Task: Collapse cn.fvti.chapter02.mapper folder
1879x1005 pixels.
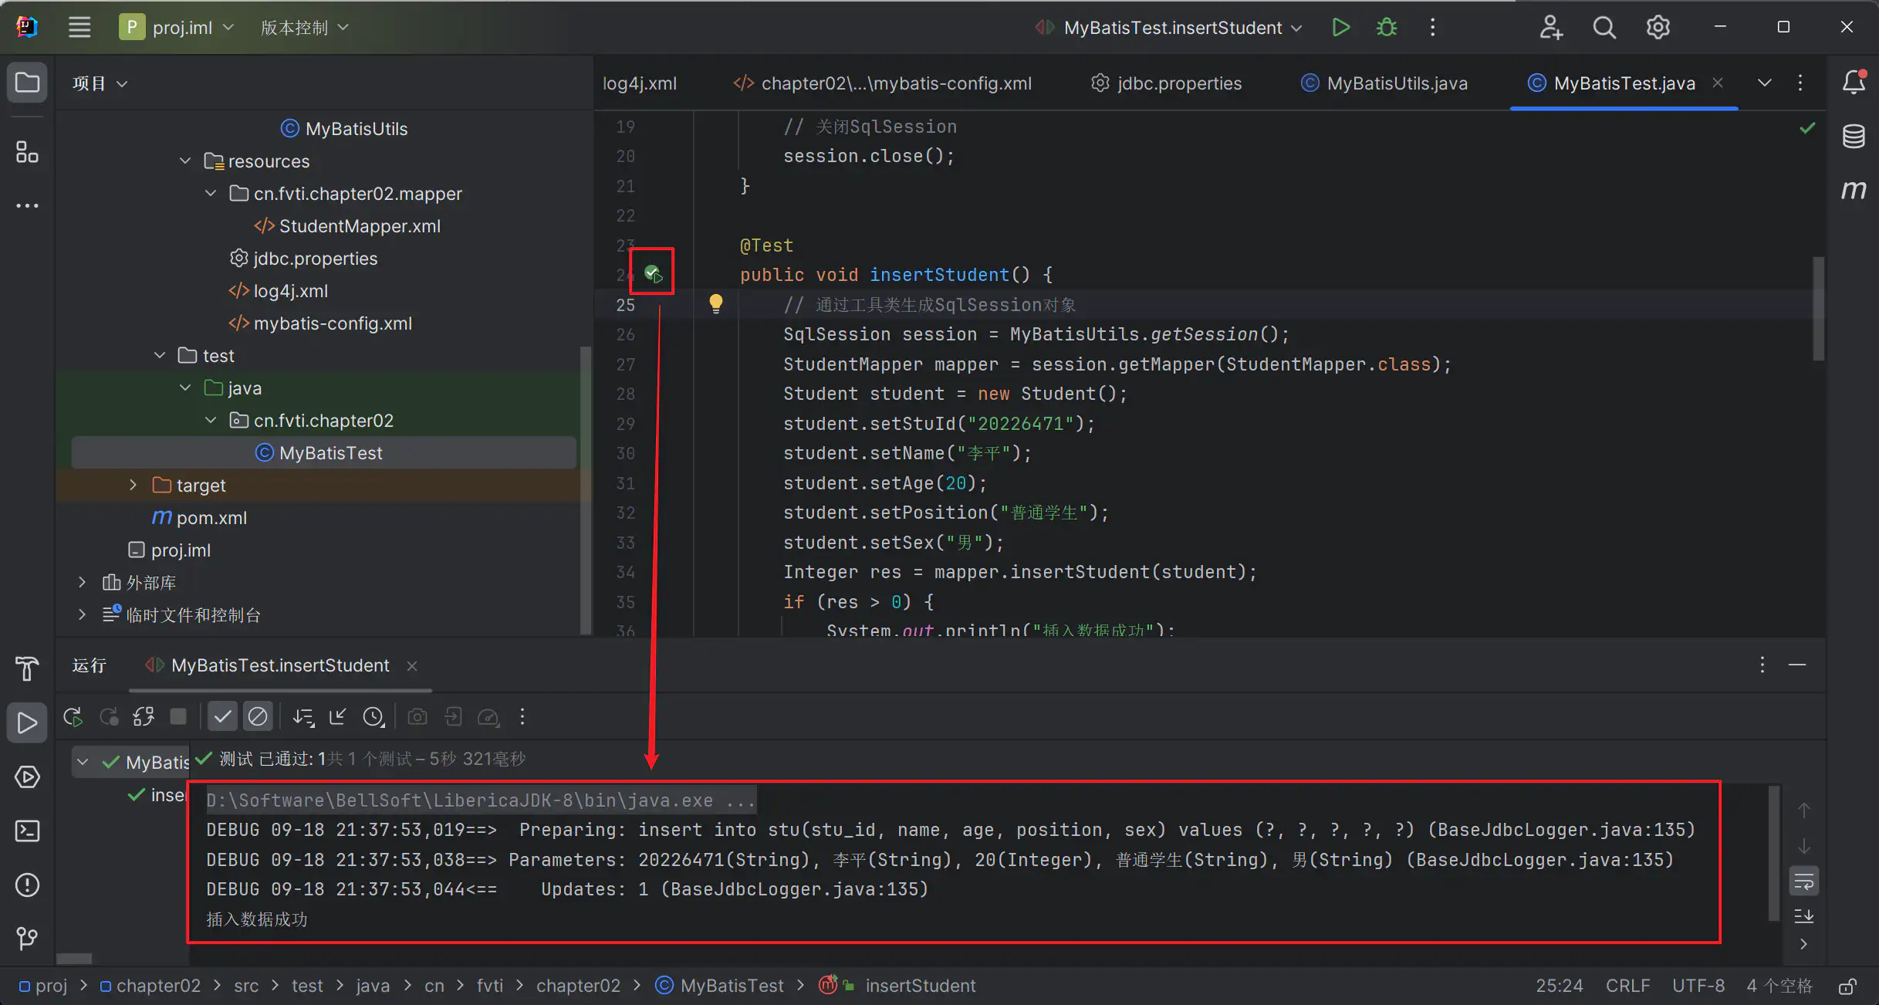Action: pos(211,193)
